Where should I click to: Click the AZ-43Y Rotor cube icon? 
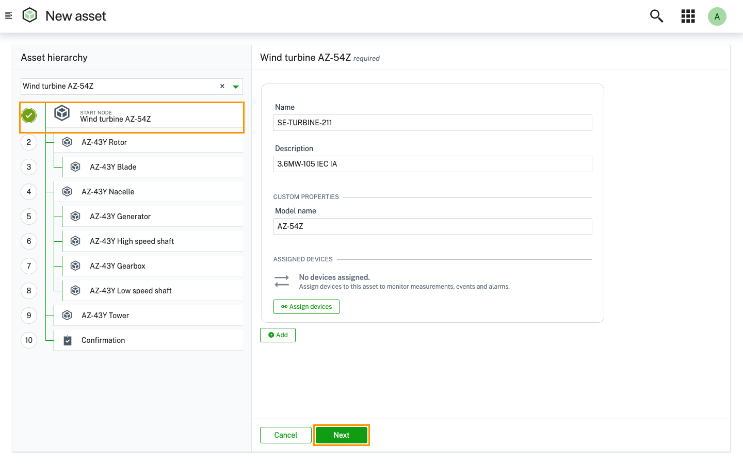click(67, 142)
